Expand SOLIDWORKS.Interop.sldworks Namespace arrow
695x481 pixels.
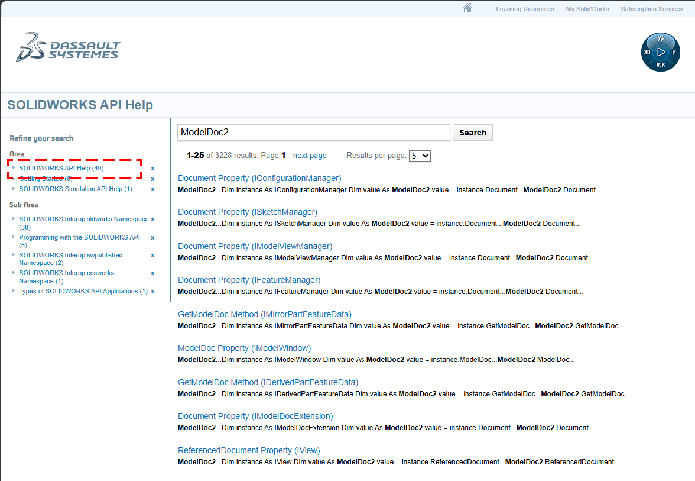[14, 219]
